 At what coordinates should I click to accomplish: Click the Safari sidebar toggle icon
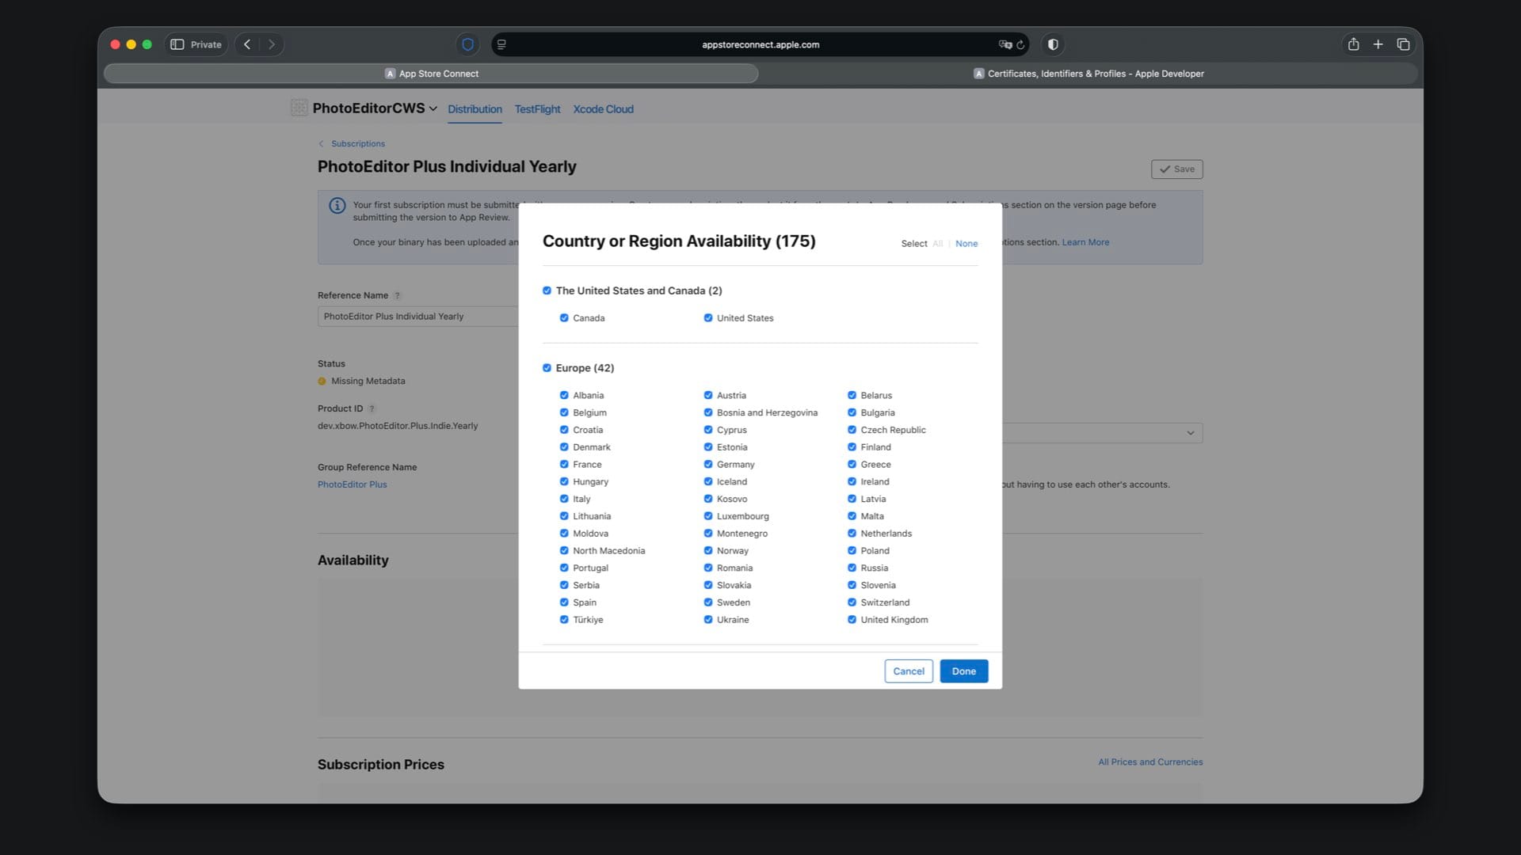pyautogui.click(x=177, y=44)
